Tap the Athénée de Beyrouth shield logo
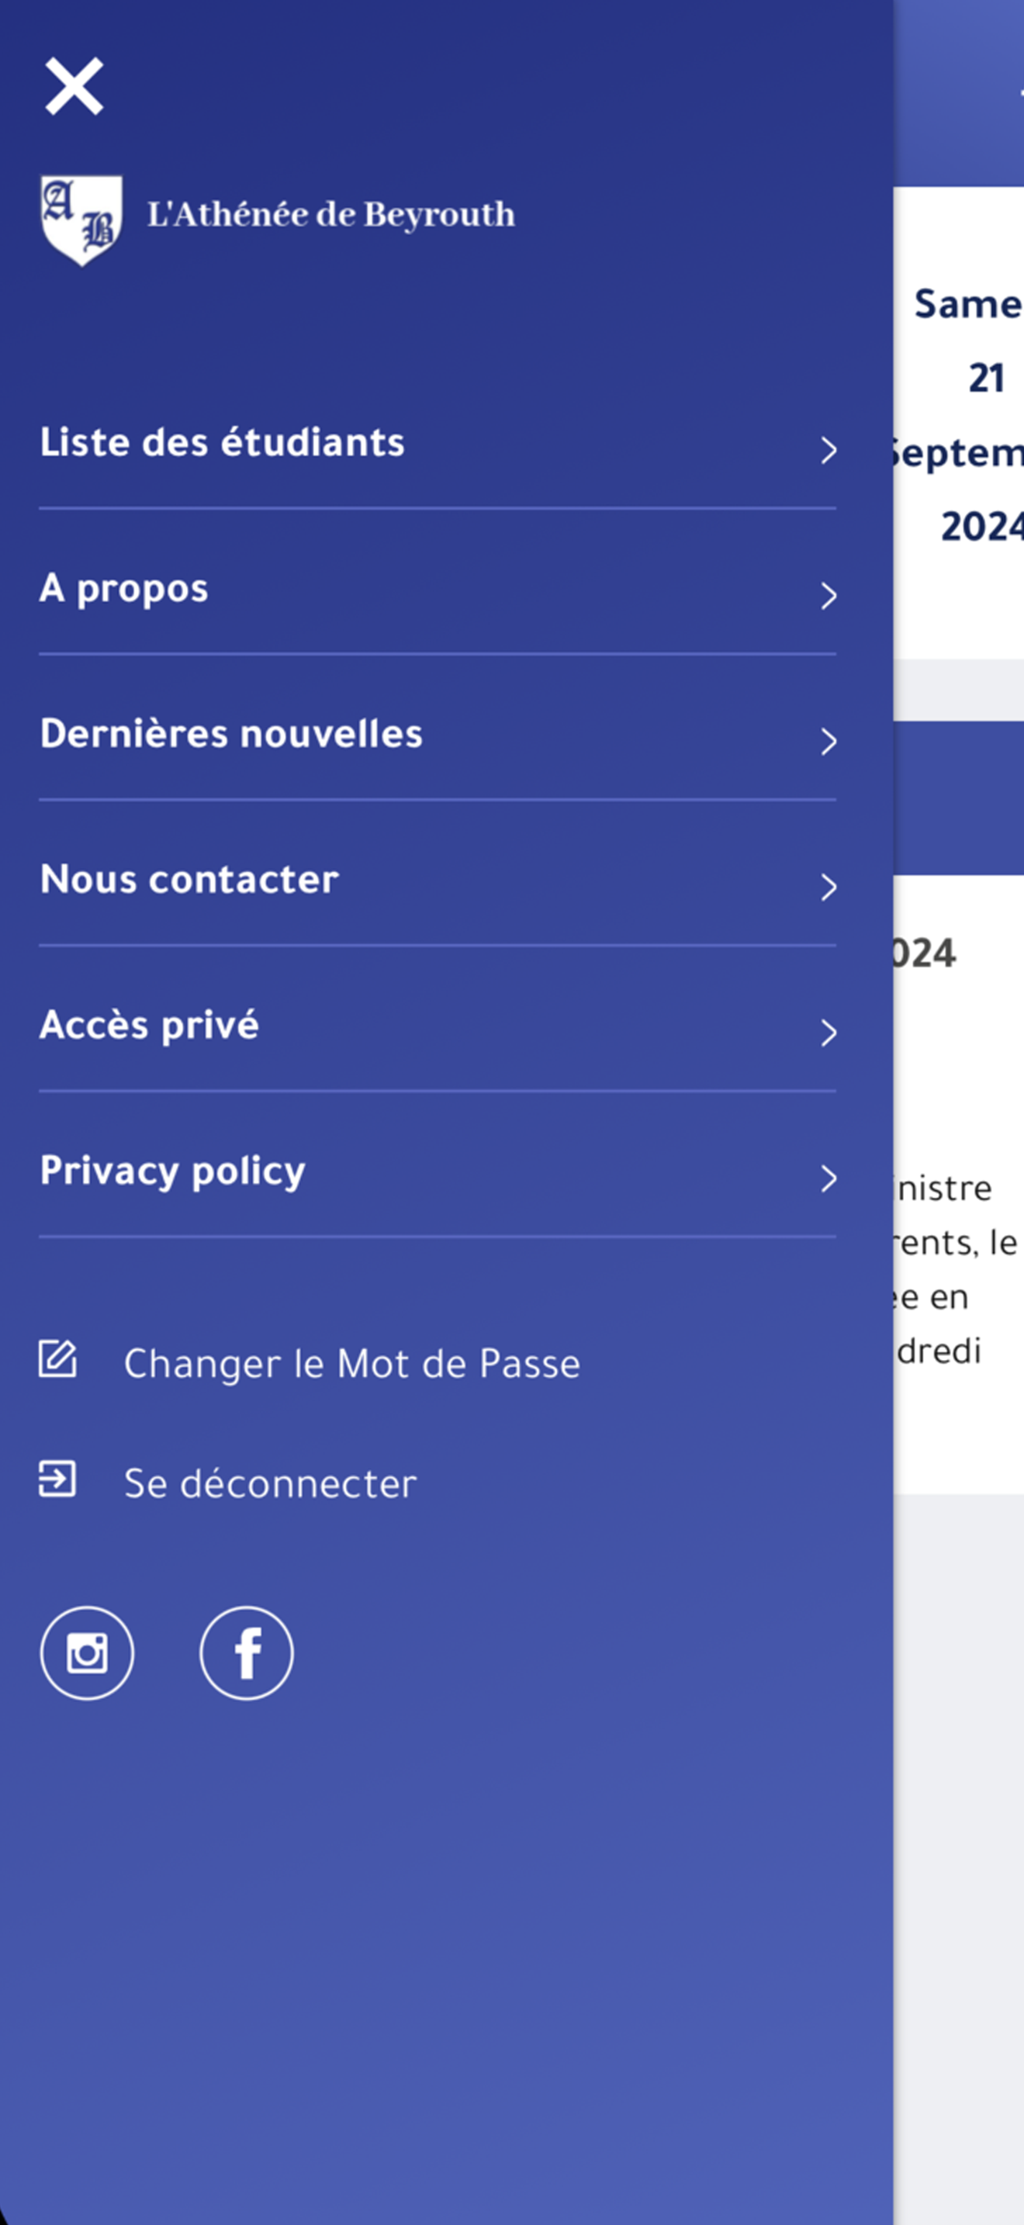Viewport: 1024px width, 2225px height. (81, 220)
